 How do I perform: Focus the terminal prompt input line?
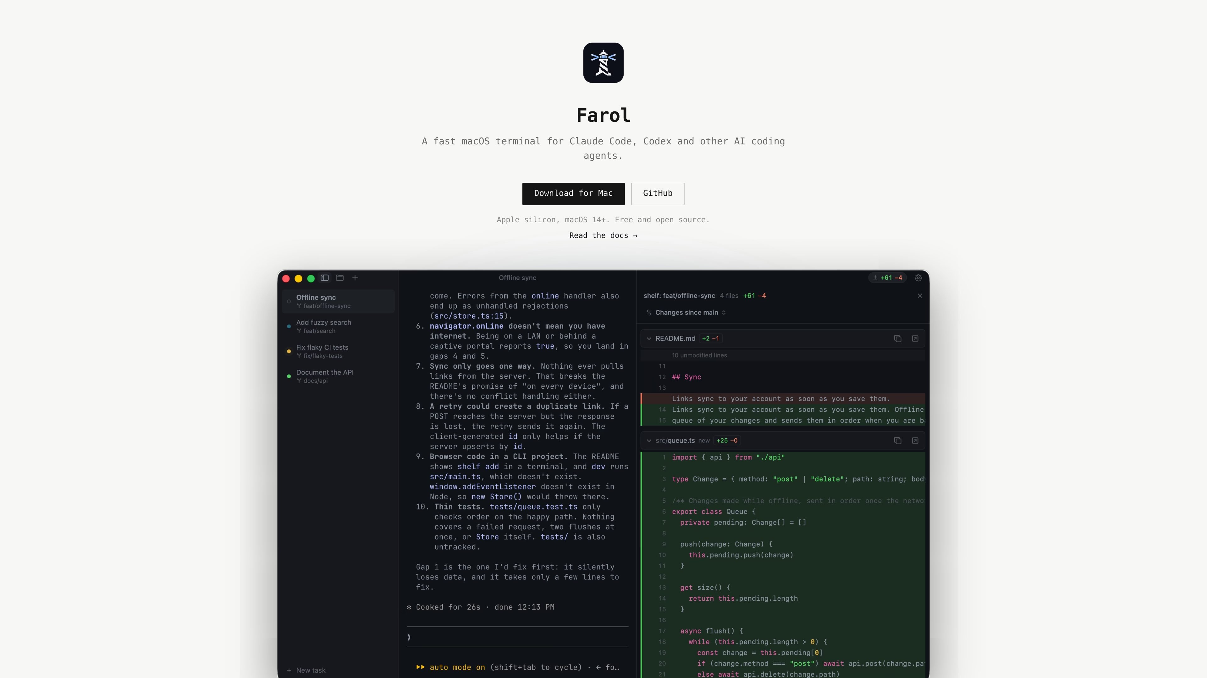click(x=517, y=637)
